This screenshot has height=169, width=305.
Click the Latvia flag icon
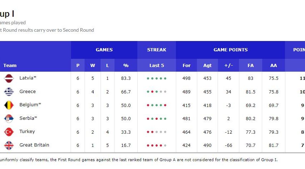(9, 78)
